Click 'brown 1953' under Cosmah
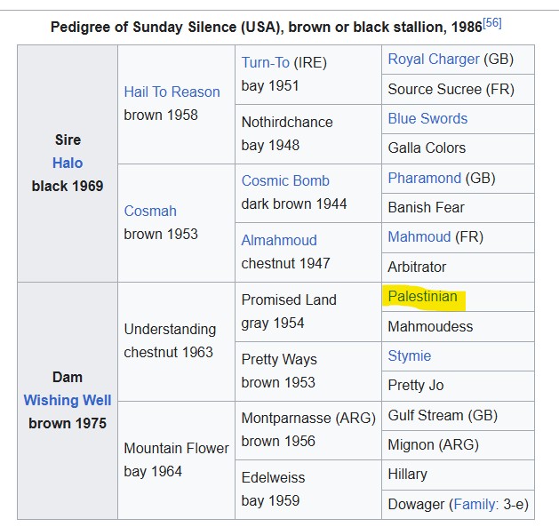 [161, 235]
